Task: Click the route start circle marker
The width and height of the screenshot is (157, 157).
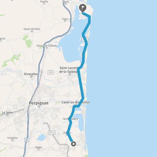Action: tap(74, 144)
